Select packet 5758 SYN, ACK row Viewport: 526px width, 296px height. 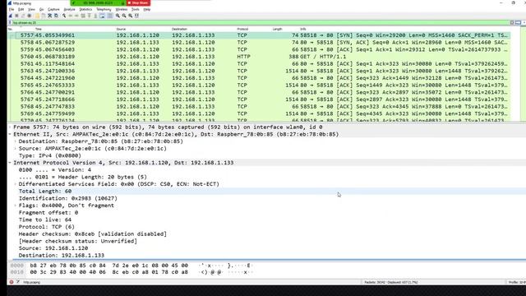pos(259,42)
